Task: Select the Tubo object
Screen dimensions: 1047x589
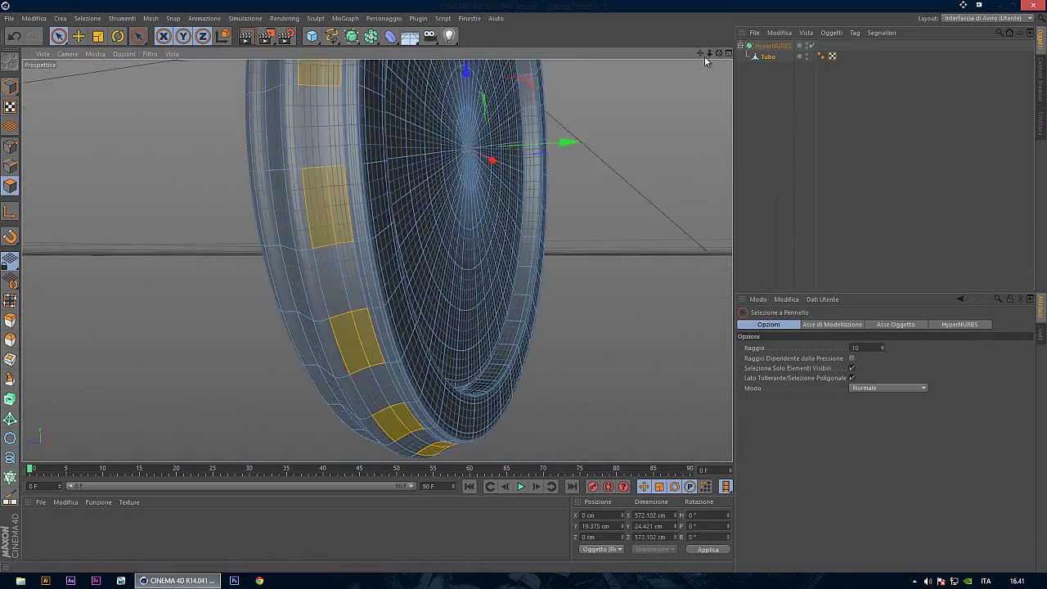Action: point(768,56)
